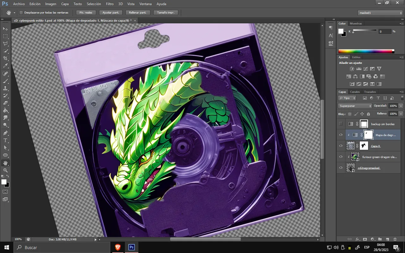Screen dimensions: 405x253
Task: Delete layer with trash icon
Action: point(395,239)
